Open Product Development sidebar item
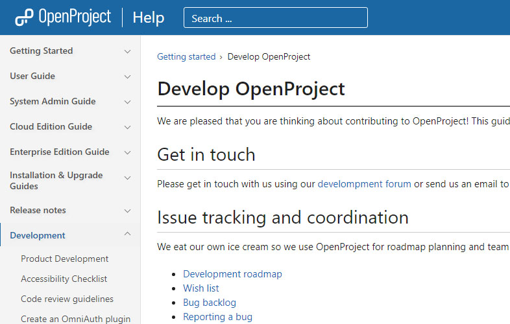The height and width of the screenshot is (324, 510). click(64, 259)
